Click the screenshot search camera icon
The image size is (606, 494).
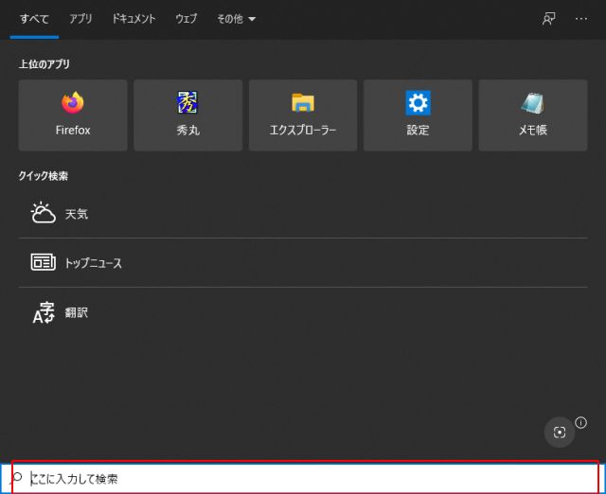[560, 432]
